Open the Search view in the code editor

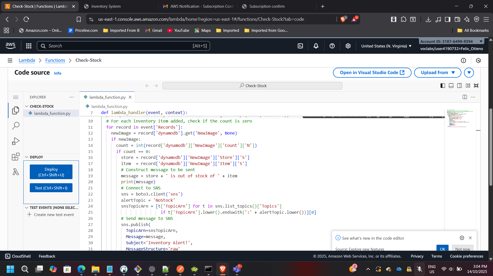16,126
